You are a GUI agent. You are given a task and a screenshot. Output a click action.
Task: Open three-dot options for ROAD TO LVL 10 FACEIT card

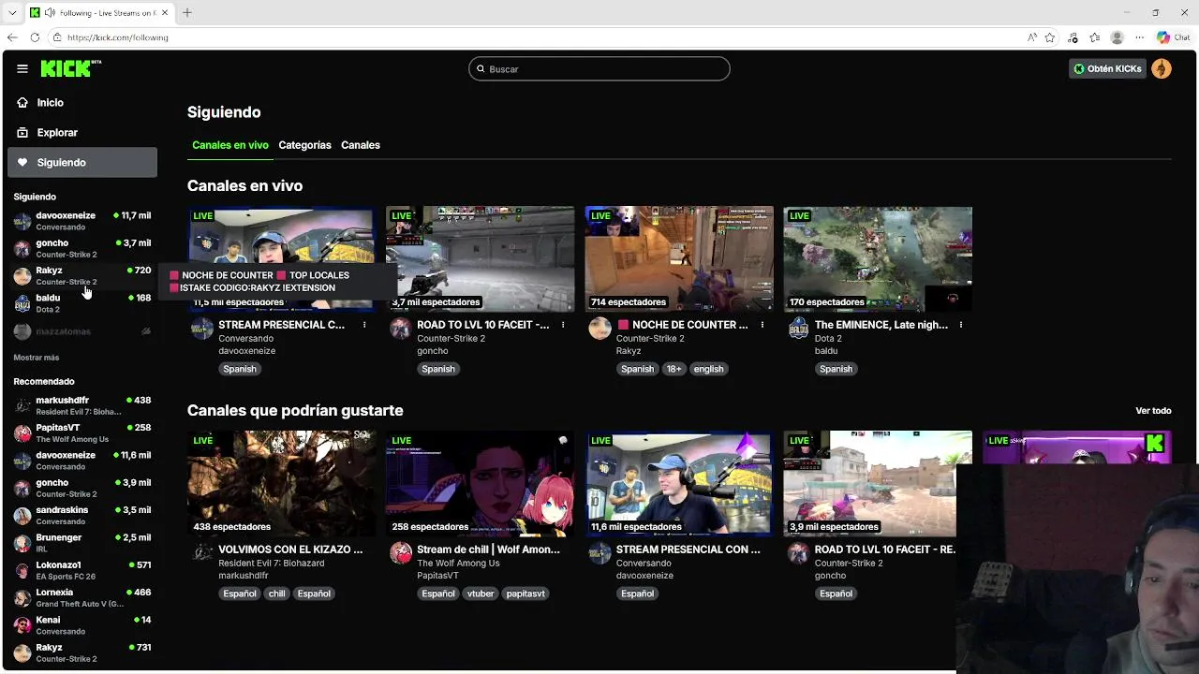pos(563,325)
